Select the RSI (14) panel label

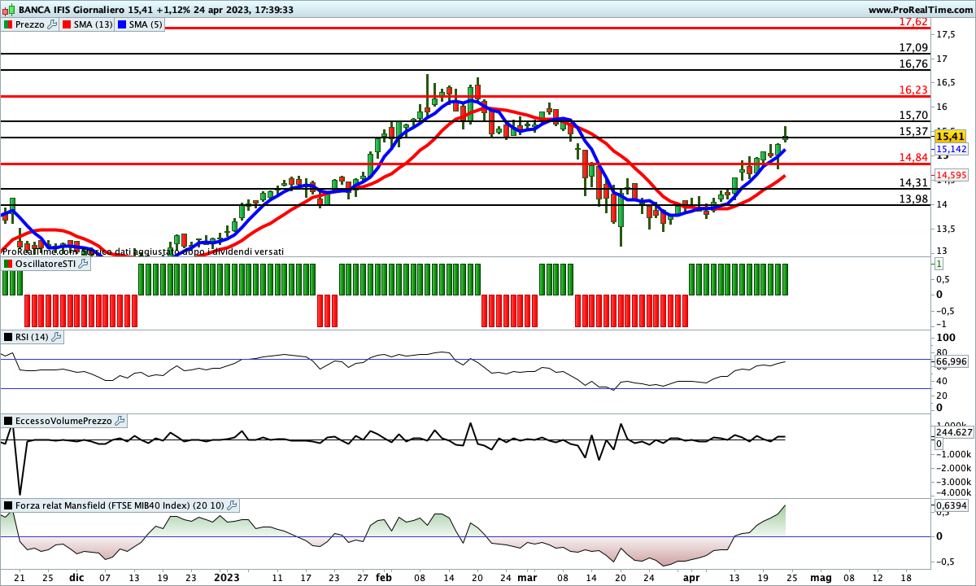click(33, 337)
